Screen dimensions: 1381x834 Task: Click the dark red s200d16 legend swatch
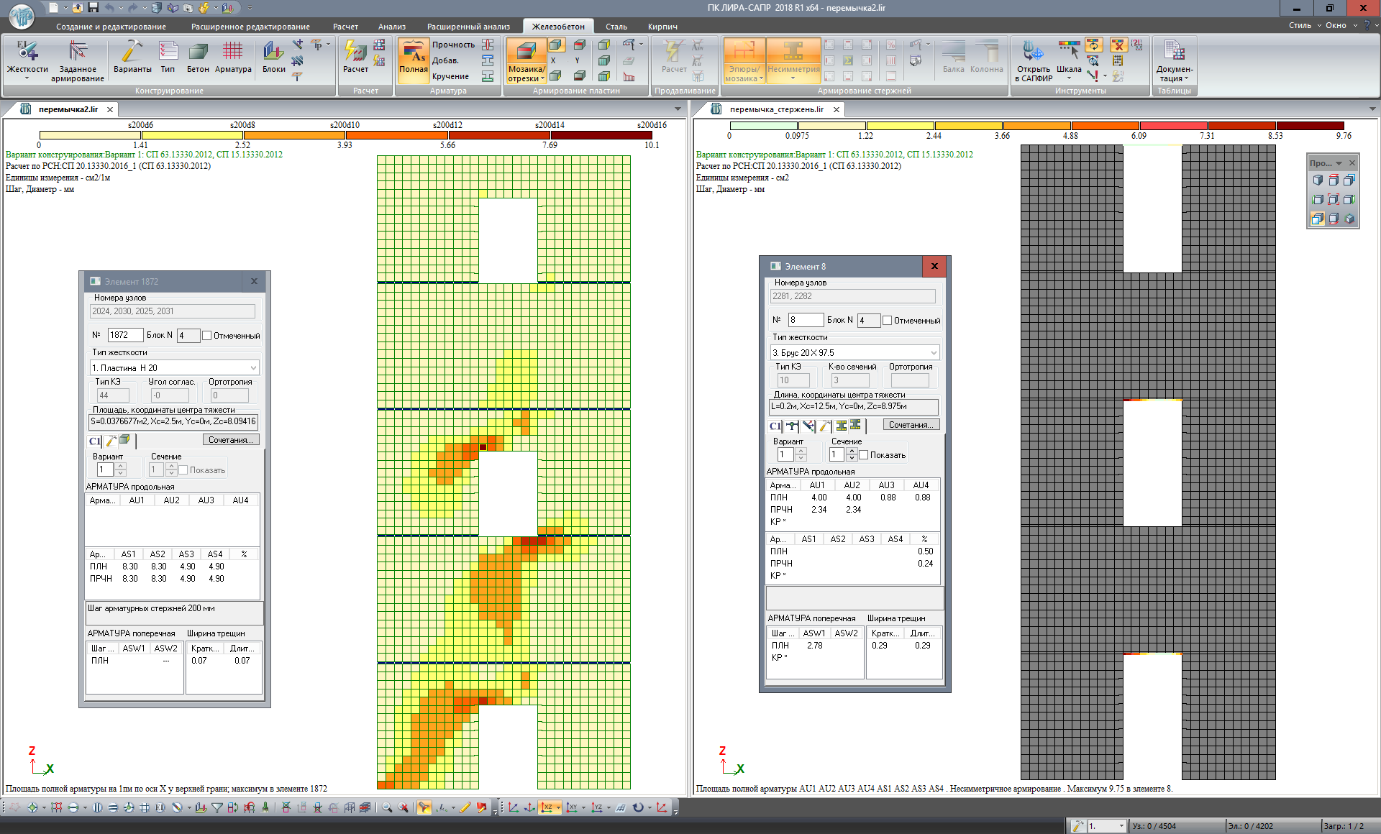(601, 135)
